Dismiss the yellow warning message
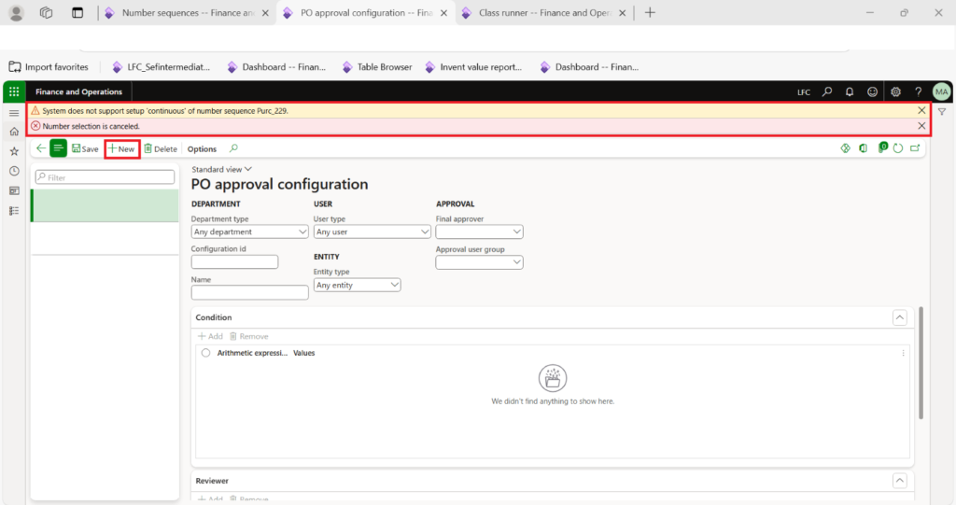Viewport: 956px width, 505px height. [x=921, y=110]
